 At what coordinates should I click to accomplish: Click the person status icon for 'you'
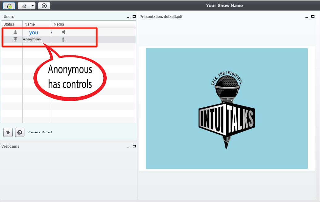tap(15, 32)
